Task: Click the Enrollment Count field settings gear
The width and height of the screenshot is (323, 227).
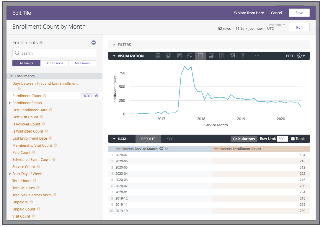Action: tap(97, 96)
